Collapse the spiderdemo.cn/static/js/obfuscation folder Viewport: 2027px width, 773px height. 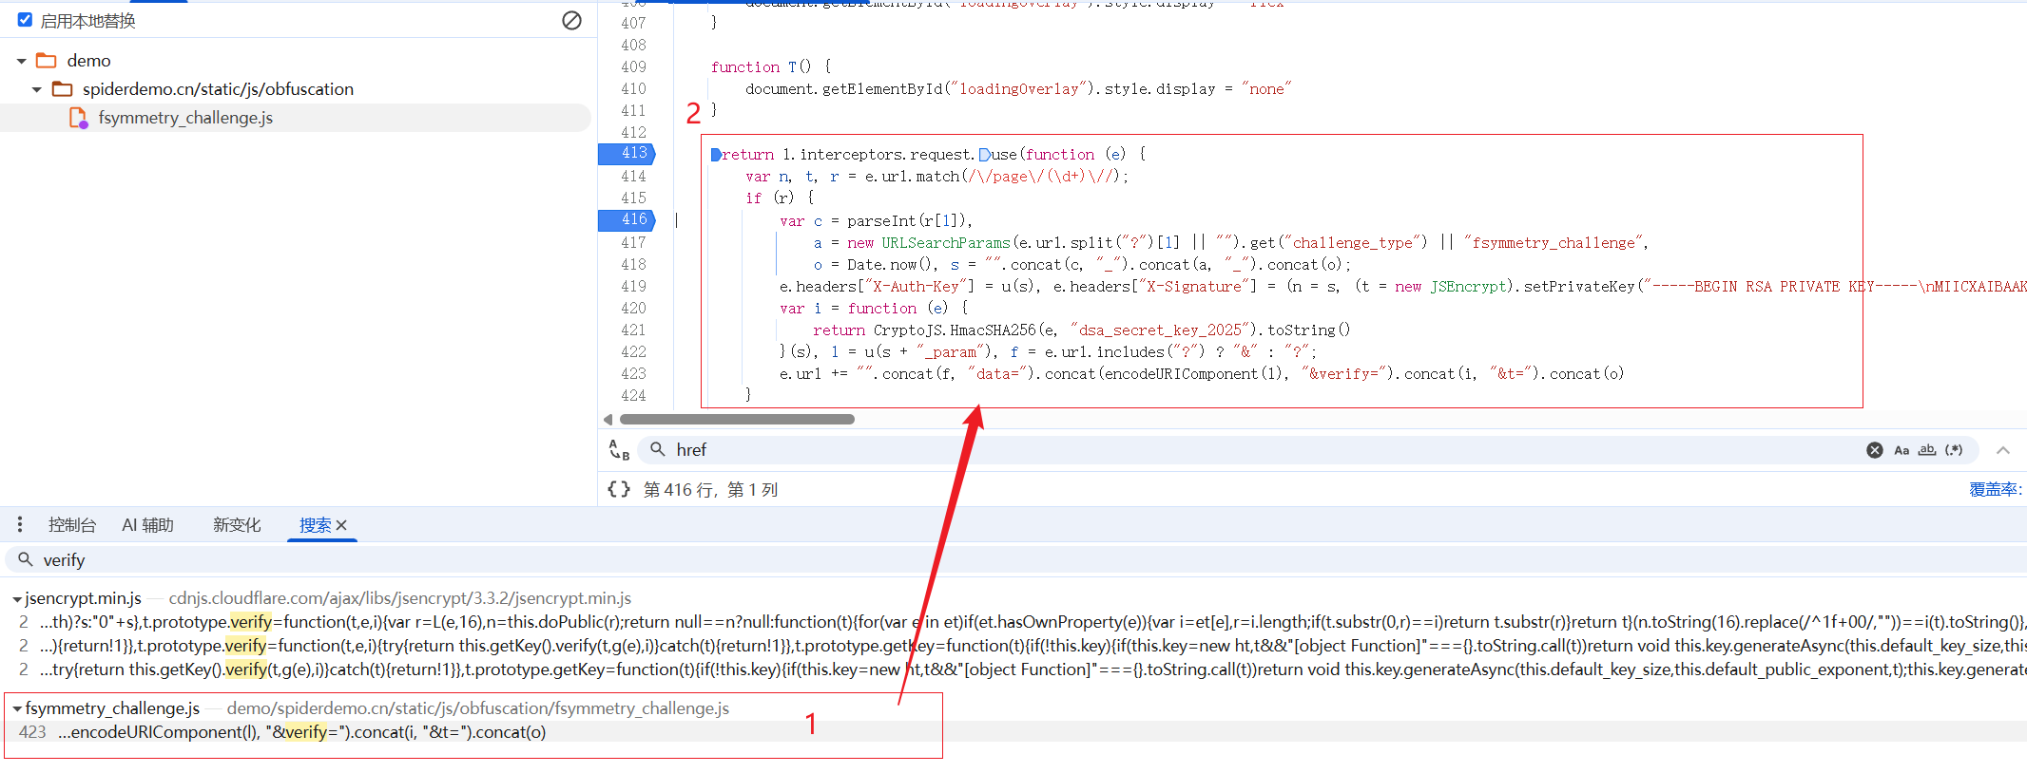click(x=37, y=89)
